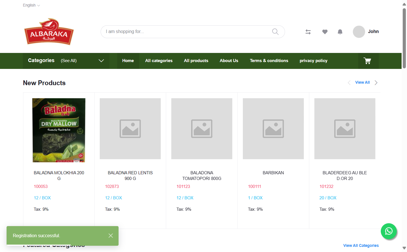Open the About Us page

229,61
